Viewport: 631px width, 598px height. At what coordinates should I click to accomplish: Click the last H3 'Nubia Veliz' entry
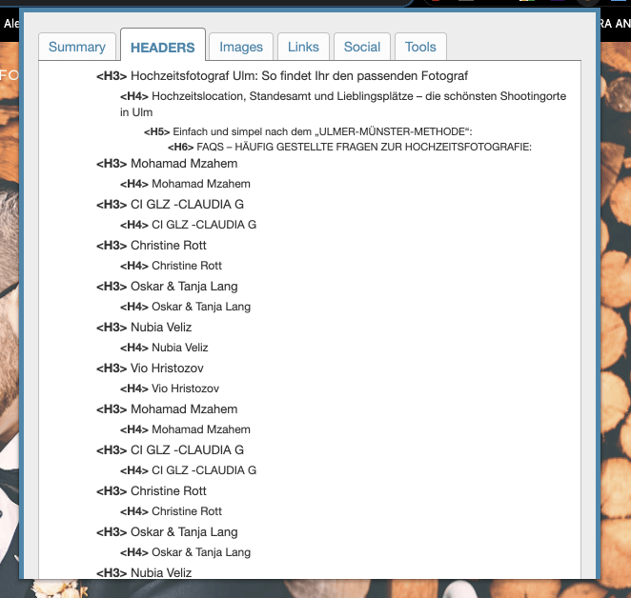pyautogui.click(x=144, y=572)
